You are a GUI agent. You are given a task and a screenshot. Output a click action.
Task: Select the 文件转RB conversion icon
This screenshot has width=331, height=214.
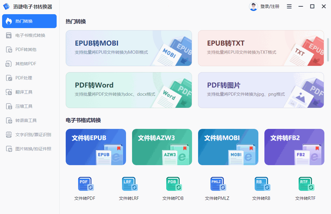click(262, 184)
